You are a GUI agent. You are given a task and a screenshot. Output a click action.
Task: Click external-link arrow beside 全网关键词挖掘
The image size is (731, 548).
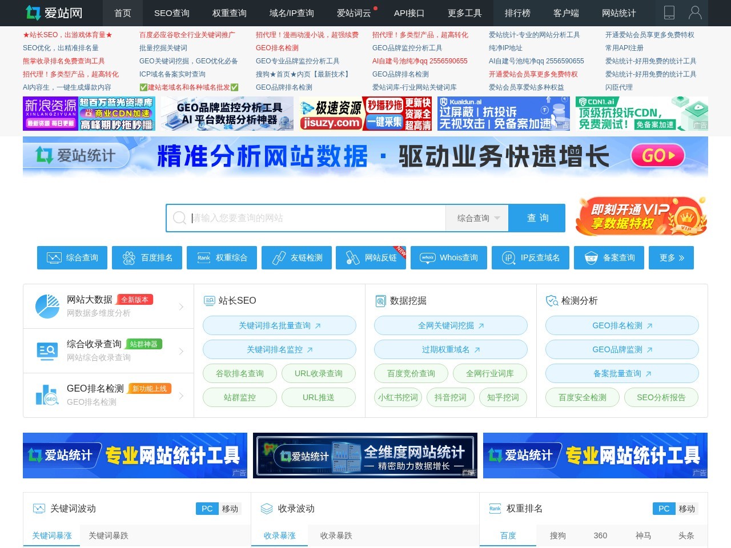pos(481,325)
